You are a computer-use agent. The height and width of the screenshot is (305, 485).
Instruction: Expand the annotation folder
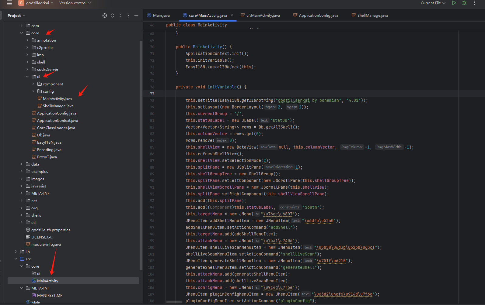pyautogui.click(x=27, y=40)
